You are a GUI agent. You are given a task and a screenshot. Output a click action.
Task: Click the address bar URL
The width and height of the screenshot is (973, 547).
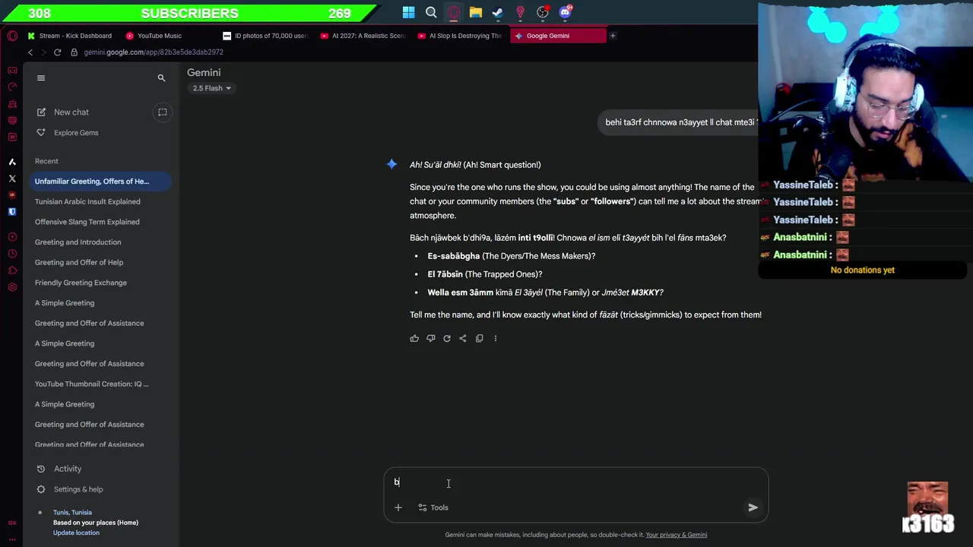click(154, 52)
